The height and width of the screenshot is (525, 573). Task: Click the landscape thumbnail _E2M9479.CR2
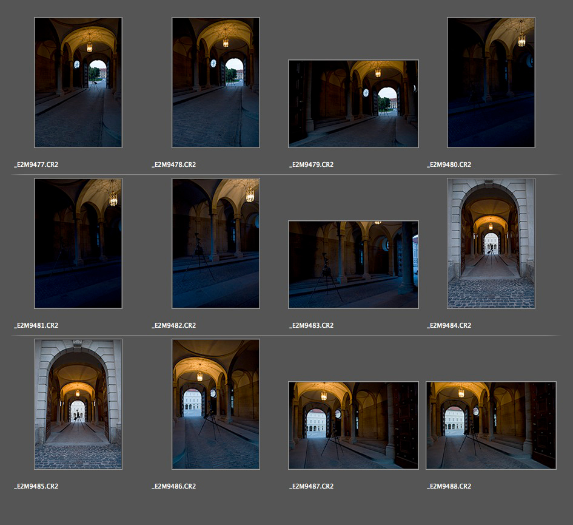(354, 104)
